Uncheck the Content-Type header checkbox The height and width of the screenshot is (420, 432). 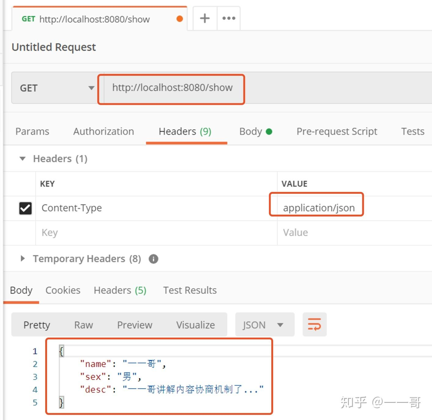25,208
